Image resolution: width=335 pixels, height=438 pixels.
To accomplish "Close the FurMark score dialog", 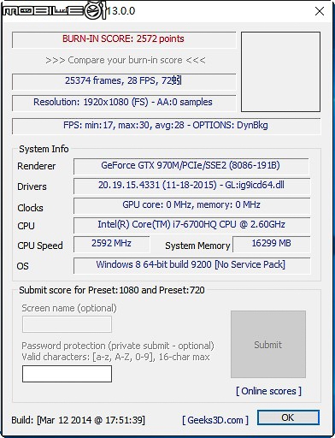I will click(x=320, y=11).
